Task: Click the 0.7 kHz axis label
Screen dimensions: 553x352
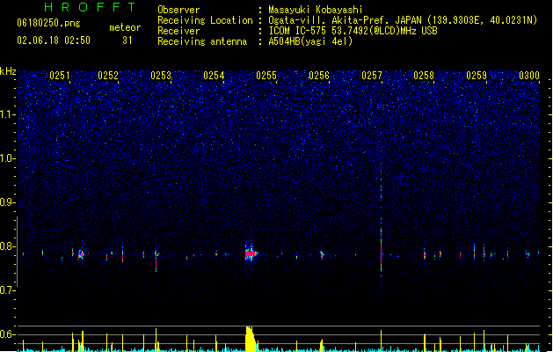Action: pyautogui.click(x=8, y=290)
